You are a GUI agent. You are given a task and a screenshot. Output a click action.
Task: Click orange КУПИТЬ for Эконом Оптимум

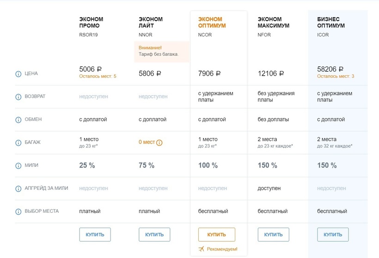tap(216, 234)
